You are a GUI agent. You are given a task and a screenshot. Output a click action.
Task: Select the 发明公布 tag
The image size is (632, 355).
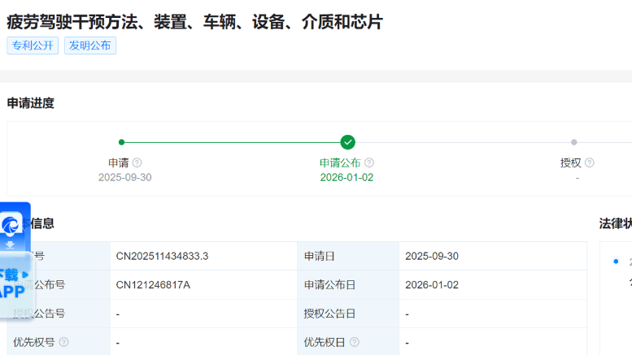point(90,45)
